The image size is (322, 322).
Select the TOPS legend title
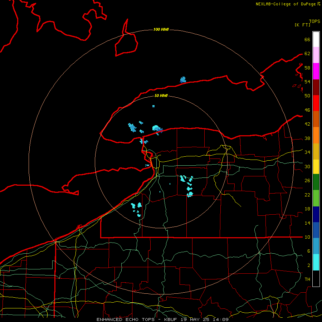coord(314,21)
